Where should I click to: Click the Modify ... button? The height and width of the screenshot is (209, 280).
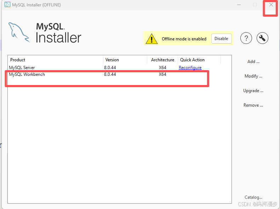point(253,76)
